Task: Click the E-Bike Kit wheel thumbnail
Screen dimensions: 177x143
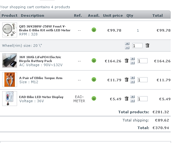Action: (x=9, y=30)
